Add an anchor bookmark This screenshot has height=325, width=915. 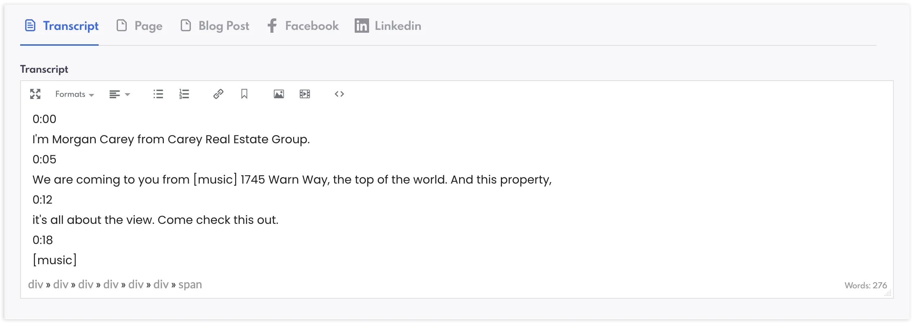[x=244, y=94]
